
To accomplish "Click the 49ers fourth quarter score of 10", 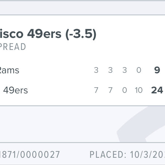I will [x=139, y=90].
